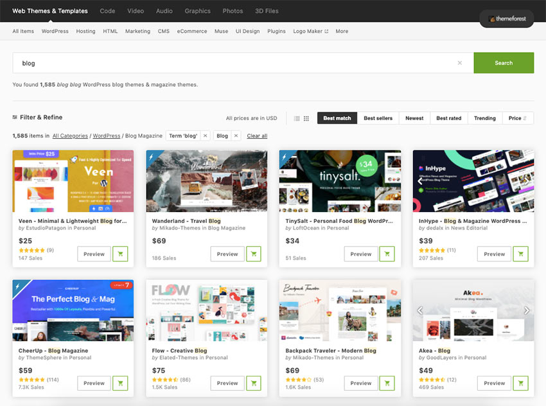The width and height of the screenshot is (546, 406).
Task: Show previous image on InHype thumbnail
Action: pos(420,181)
